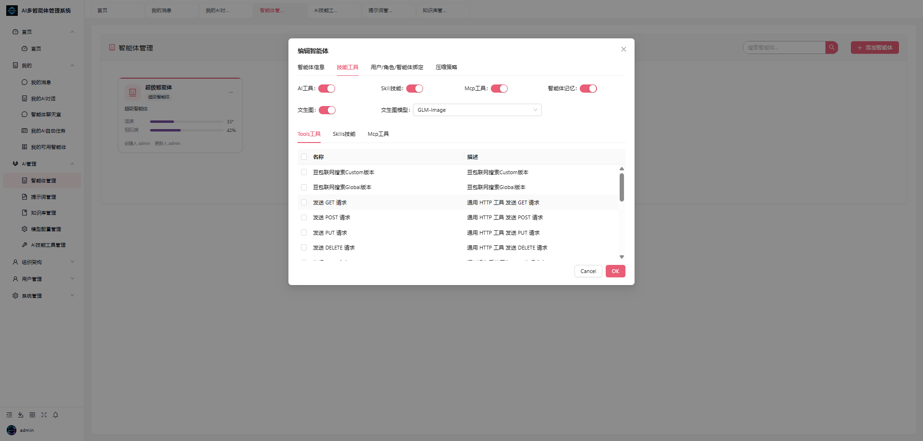The height and width of the screenshot is (441, 923).
Task: Expand the 用户管理 sidebar group
Action: pos(42,279)
